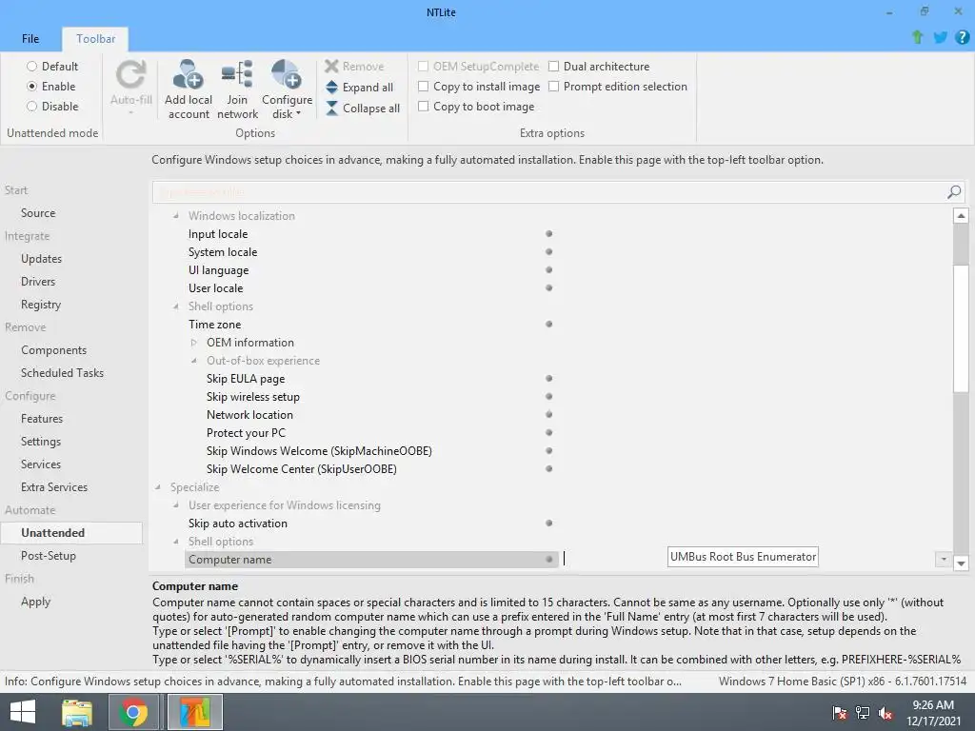
Task: Collapse the Windows localization group
Action: [176, 216]
